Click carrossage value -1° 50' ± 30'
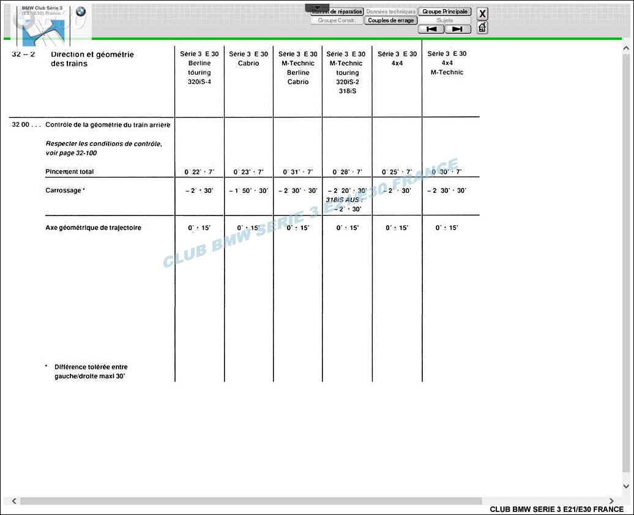The width and height of the screenshot is (634, 515). pyautogui.click(x=248, y=190)
